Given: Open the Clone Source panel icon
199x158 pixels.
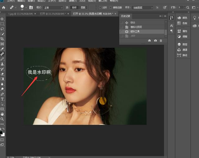Looking at the screenshot, I should point(31,7).
